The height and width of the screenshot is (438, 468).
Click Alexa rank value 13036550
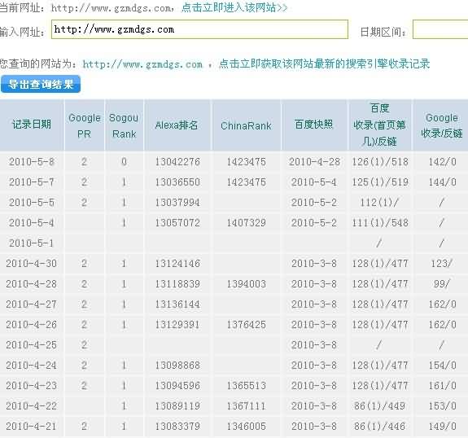tap(177, 182)
